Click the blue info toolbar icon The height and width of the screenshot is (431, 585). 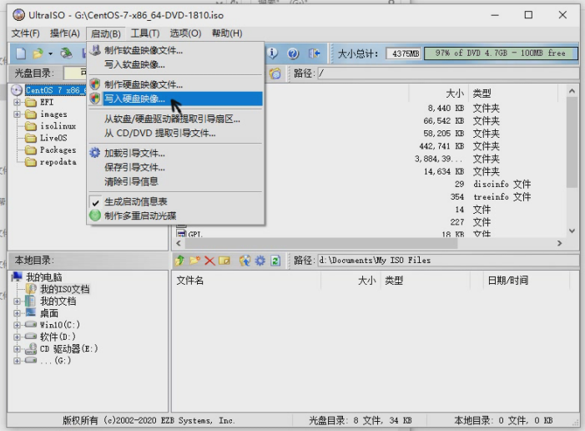pos(273,53)
